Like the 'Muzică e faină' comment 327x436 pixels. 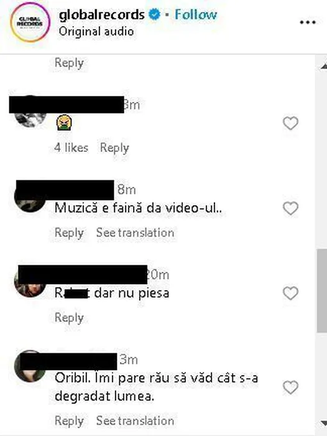[290, 208]
